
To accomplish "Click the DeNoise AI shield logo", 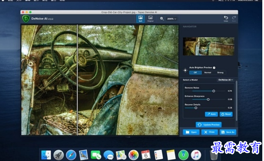I will pyautogui.click(x=26, y=19).
